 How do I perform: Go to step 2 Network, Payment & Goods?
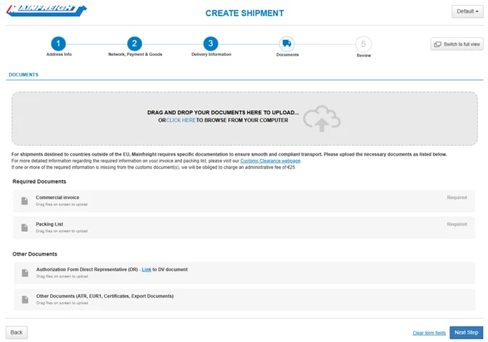tap(135, 43)
